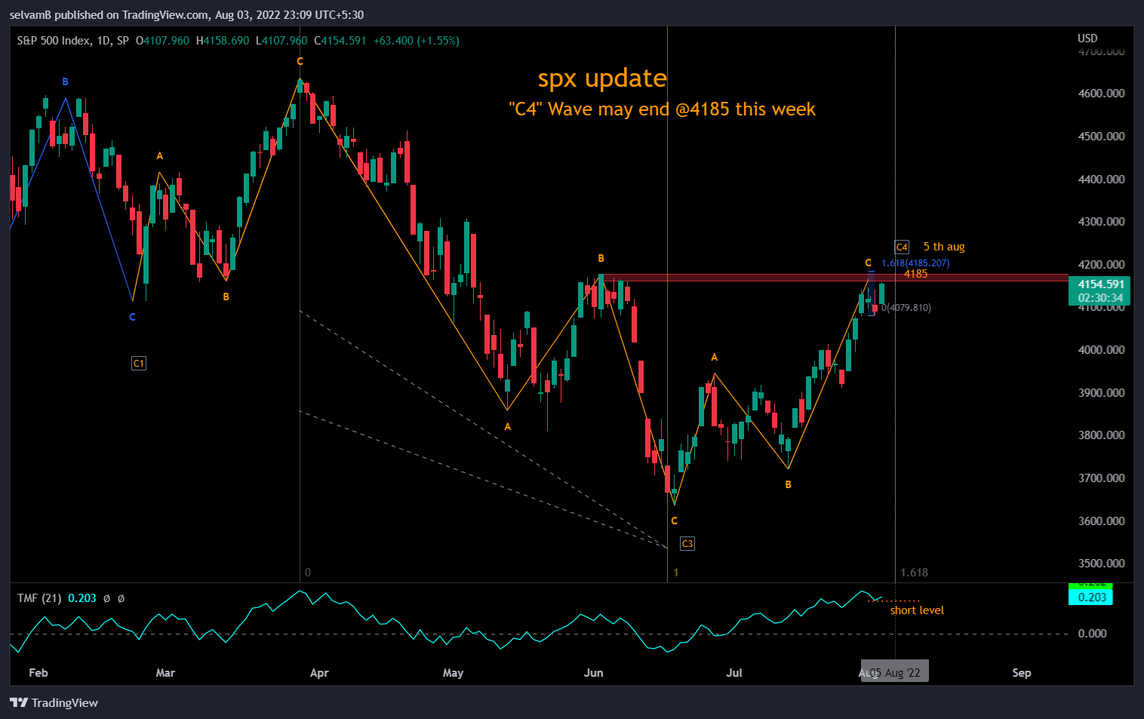
Task: Click the Jun label on the time axis
Action: coord(594,673)
